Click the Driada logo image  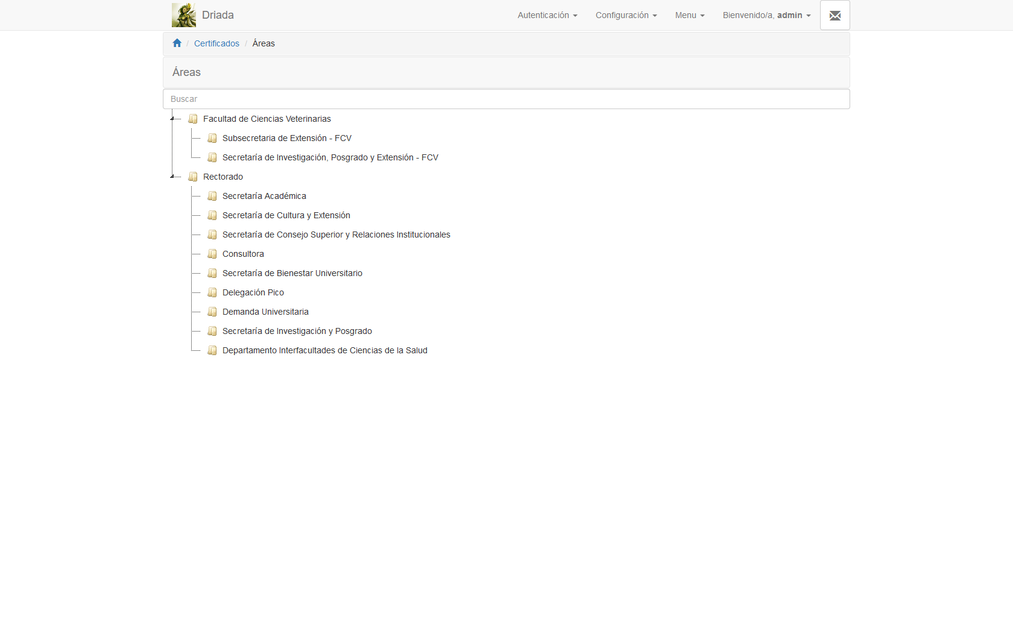(183, 15)
